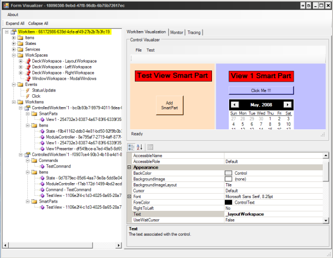Switch to the Monitor tab
Viewport: 333px width, 258px height.
[x=176, y=33]
